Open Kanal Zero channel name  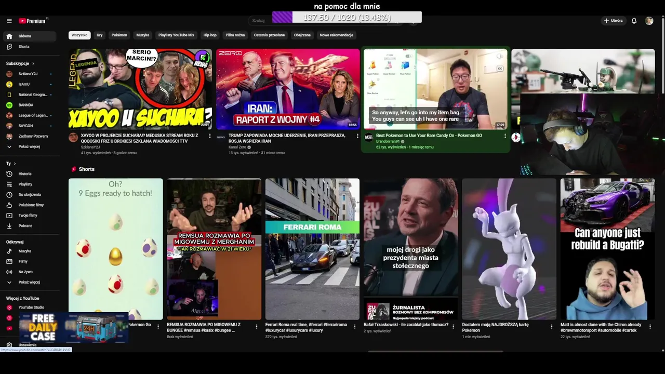(x=237, y=147)
